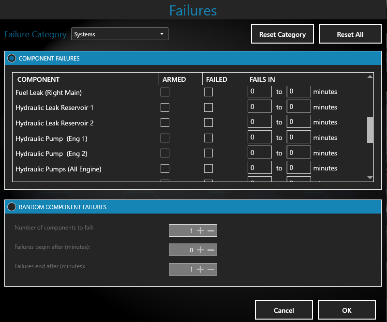
Task: Cancel the Failures dialog
Action: point(284,310)
